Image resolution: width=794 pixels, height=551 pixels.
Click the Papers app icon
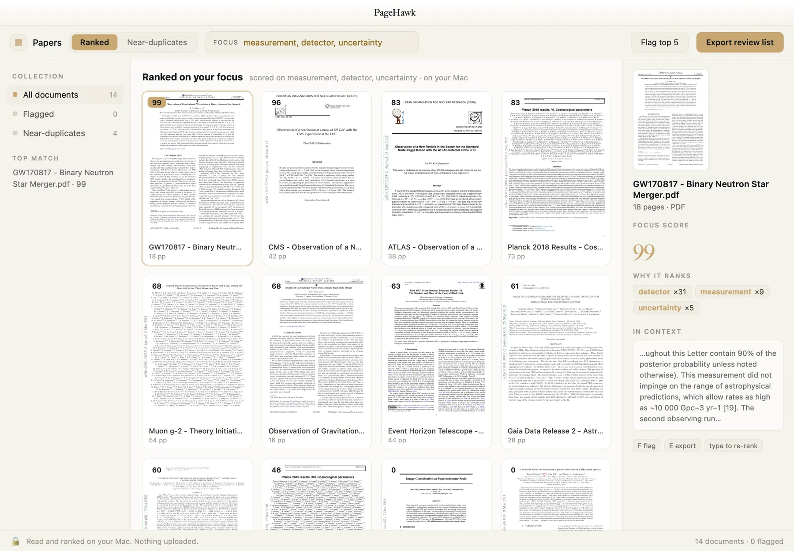click(x=19, y=42)
